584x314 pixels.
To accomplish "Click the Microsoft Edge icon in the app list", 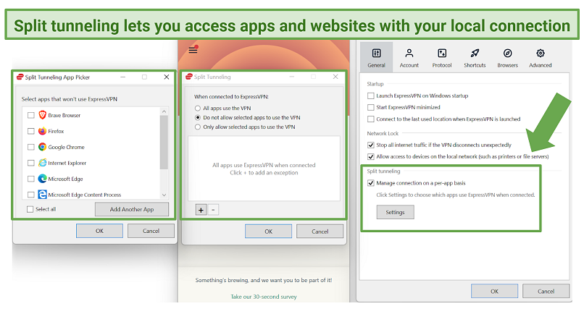I will 43,179.
